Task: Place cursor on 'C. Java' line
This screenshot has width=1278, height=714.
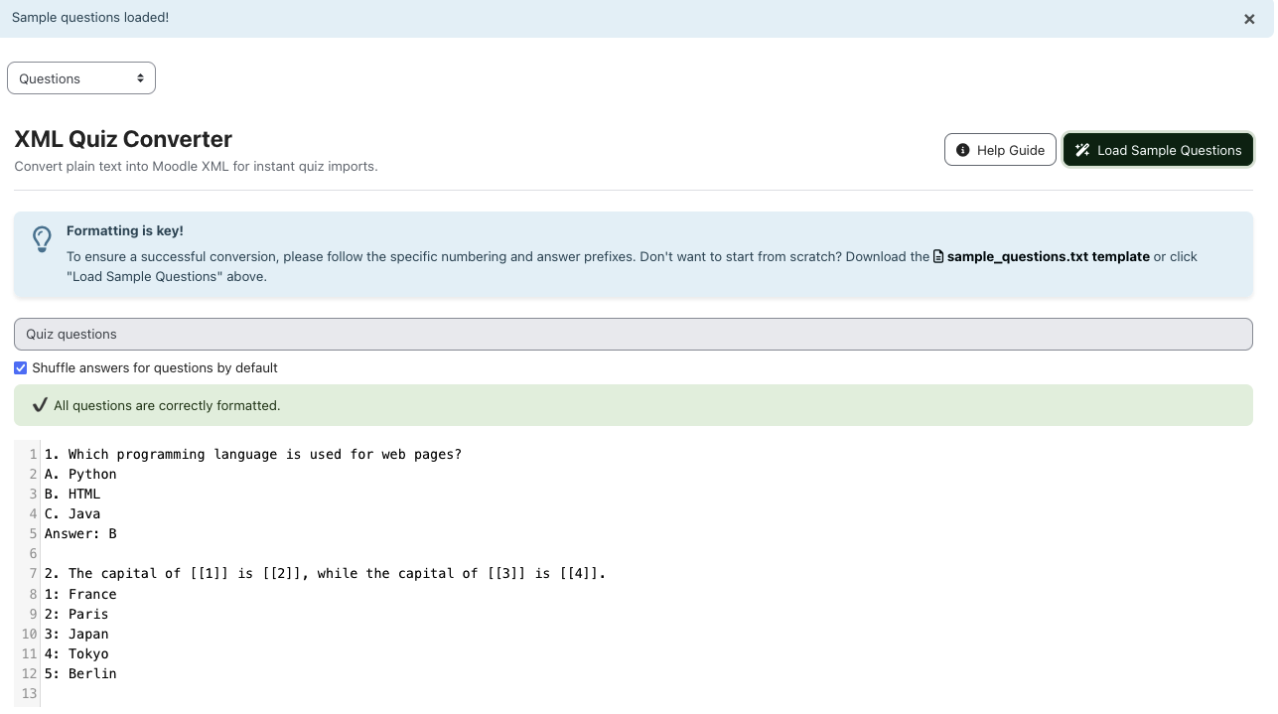Action: pyautogui.click(x=72, y=513)
